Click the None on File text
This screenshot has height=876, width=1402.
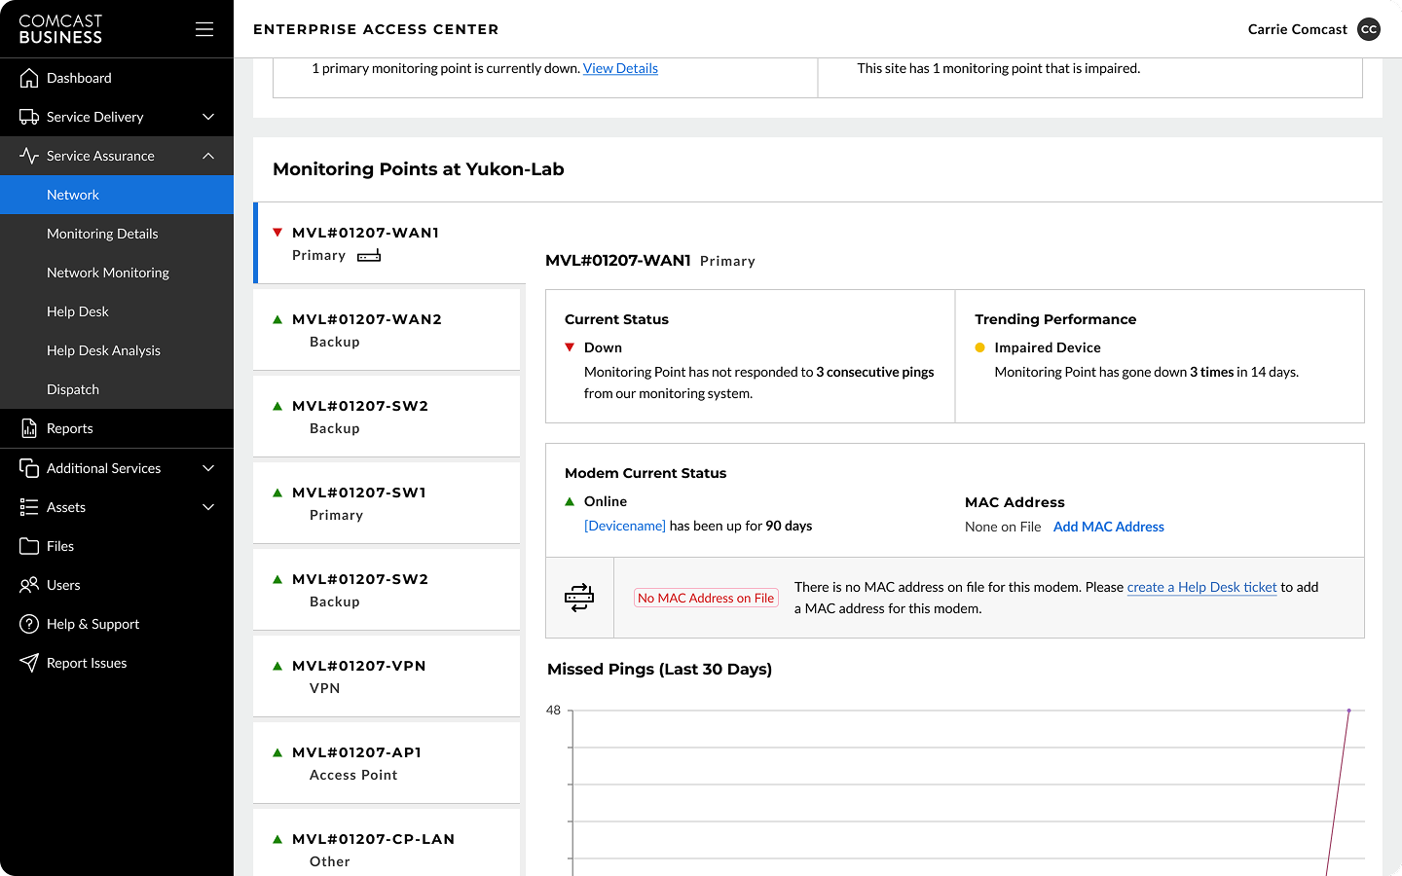(x=1003, y=527)
